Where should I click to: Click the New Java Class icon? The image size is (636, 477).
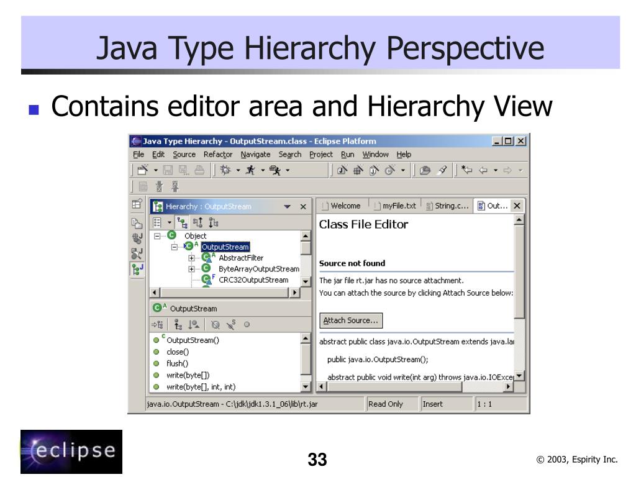(390, 170)
